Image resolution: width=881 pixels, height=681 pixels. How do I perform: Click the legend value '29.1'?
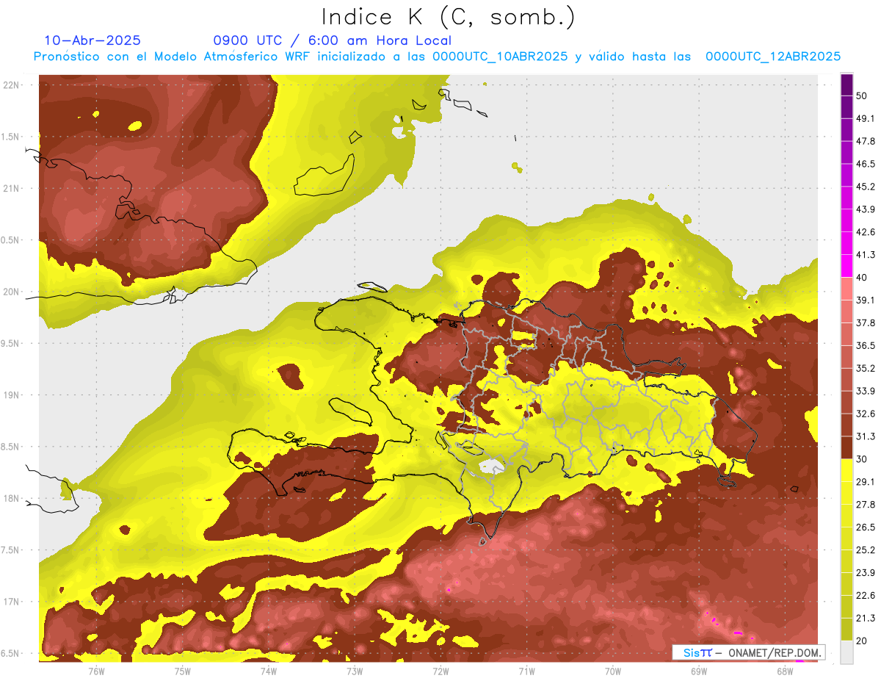[866, 482]
